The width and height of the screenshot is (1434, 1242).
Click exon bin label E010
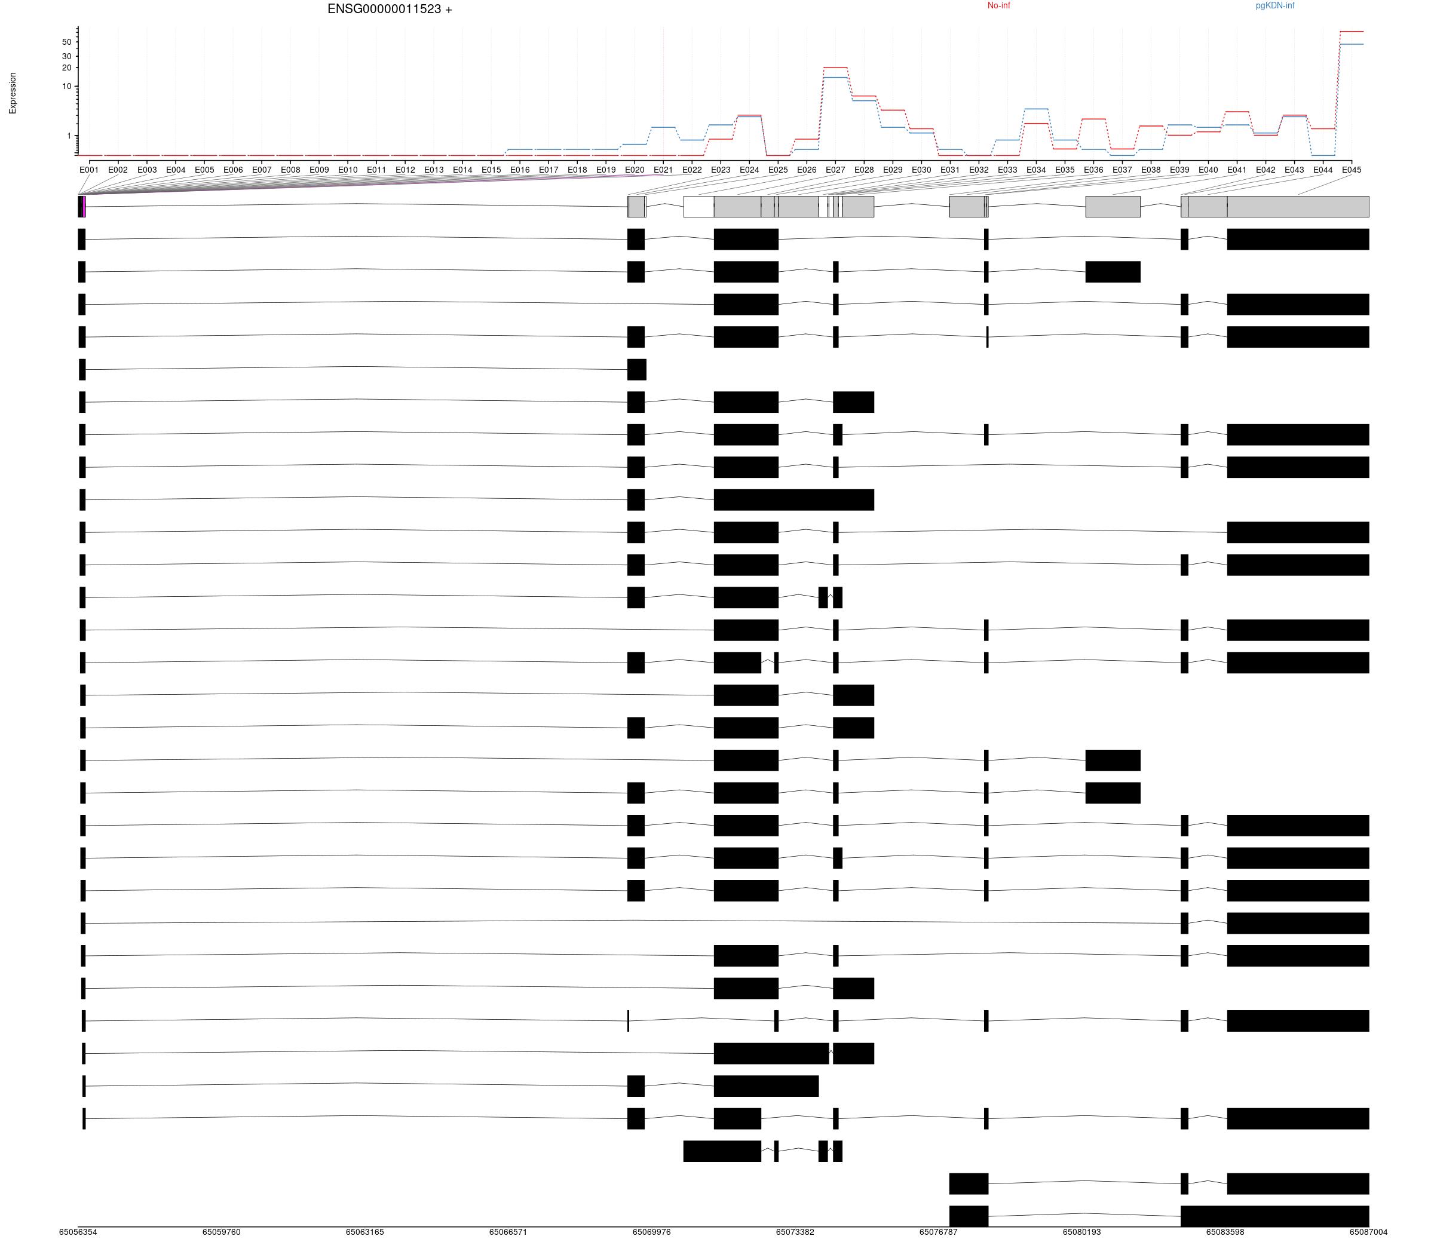pyautogui.click(x=348, y=170)
